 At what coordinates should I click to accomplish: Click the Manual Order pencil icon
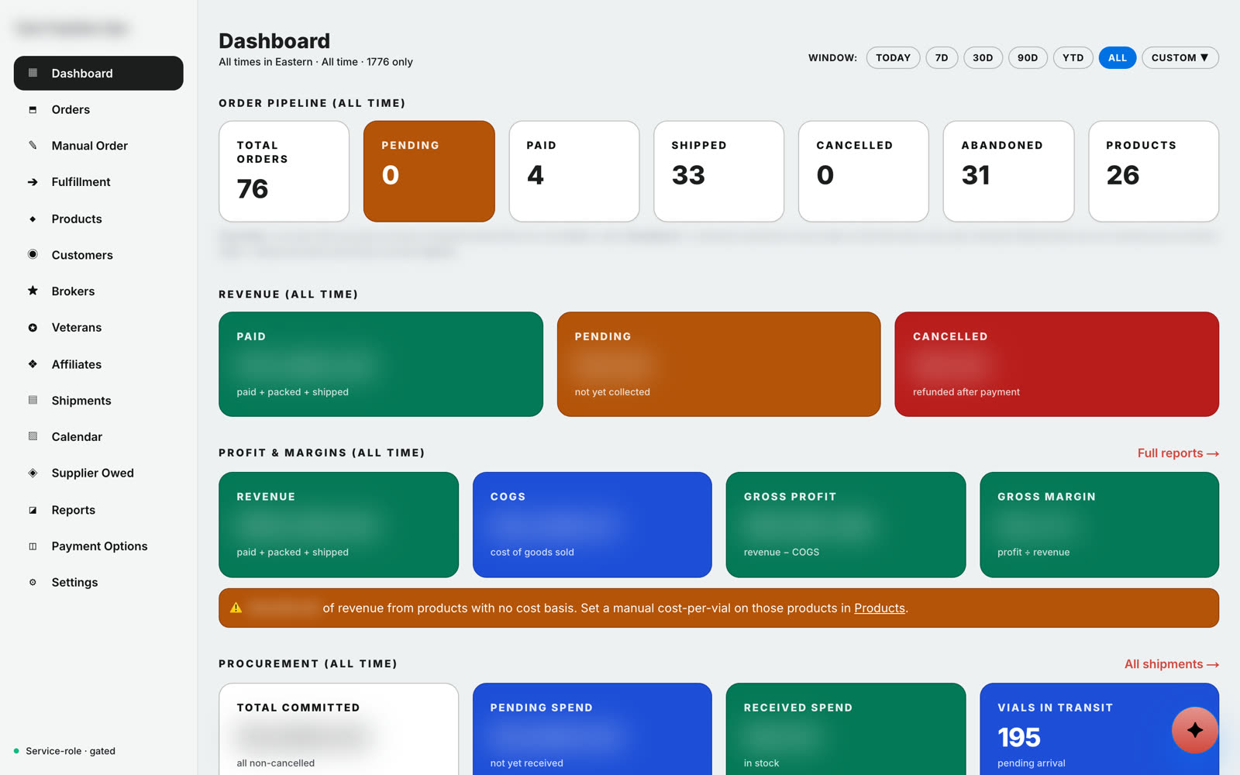pyautogui.click(x=33, y=145)
